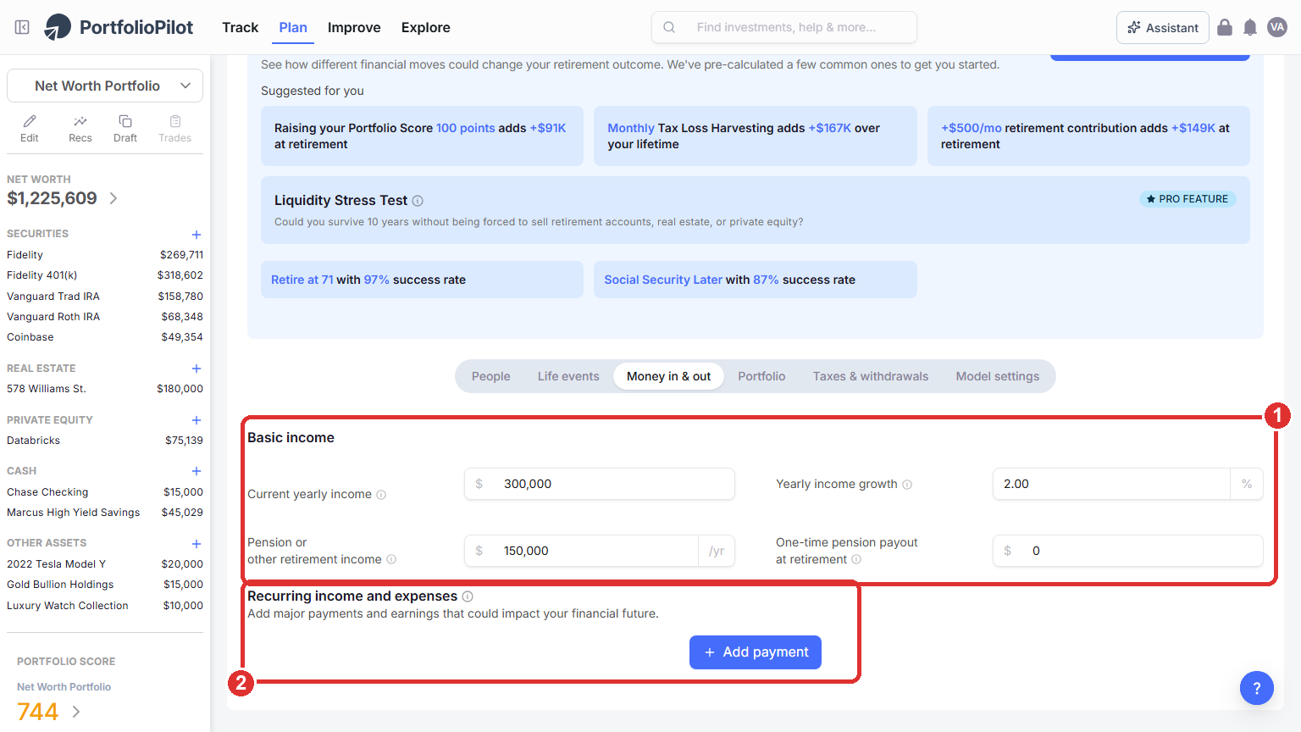The width and height of the screenshot is (1301, 732).
Task: Select the Fidelity 401(k) account
Action: point(105,275)
